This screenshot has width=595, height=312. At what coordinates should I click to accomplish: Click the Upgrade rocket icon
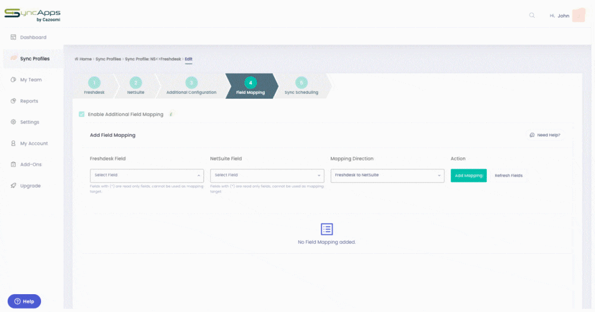[x=13, y=186]
